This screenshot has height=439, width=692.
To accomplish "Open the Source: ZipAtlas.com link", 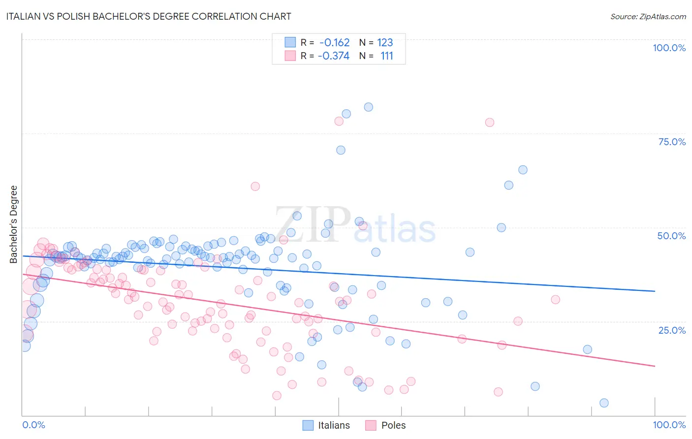I will click(x=648, y=16).
